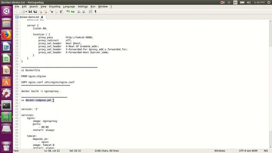272x153 pixels.
Task: Click the Zoom Out magnifier icon
Action: tap(84, 11)
